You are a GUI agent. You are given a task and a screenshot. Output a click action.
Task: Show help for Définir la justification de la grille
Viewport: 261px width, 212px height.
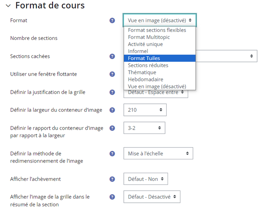coord(112,92)
